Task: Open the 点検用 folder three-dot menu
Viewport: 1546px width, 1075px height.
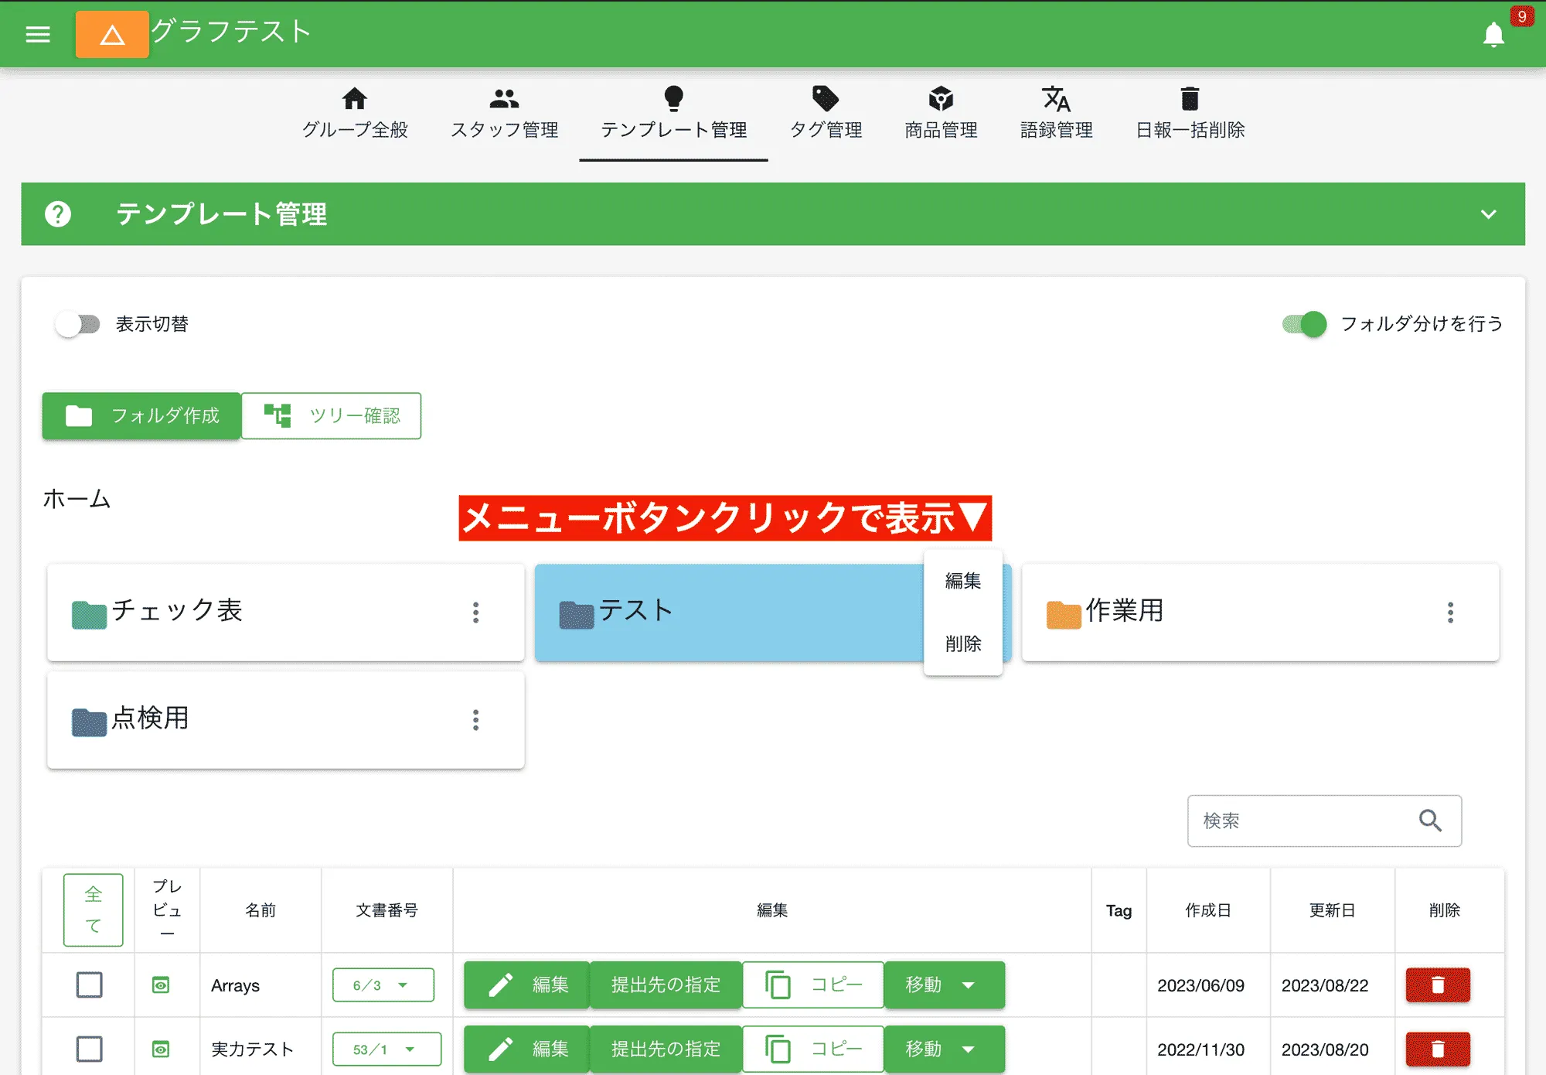Action: pyautogui.click(x=475, y=720)
